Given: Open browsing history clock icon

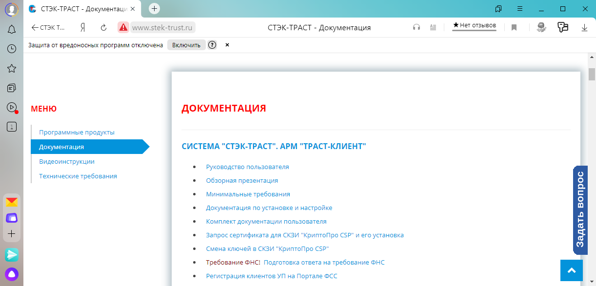Looking at the screenshot, I should coord(12,49).
